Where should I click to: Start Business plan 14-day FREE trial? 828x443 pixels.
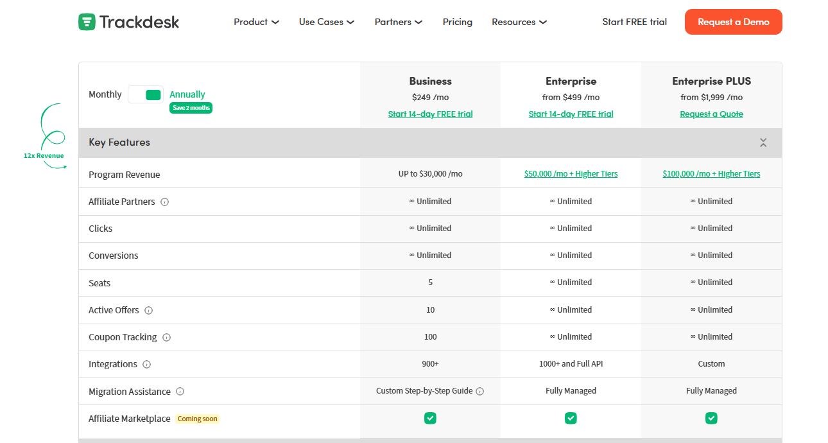(430, 114)
